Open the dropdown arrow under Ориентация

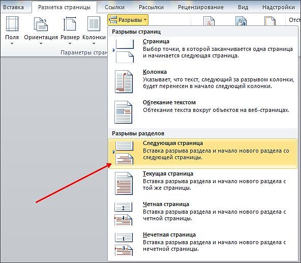coord(41,44)
